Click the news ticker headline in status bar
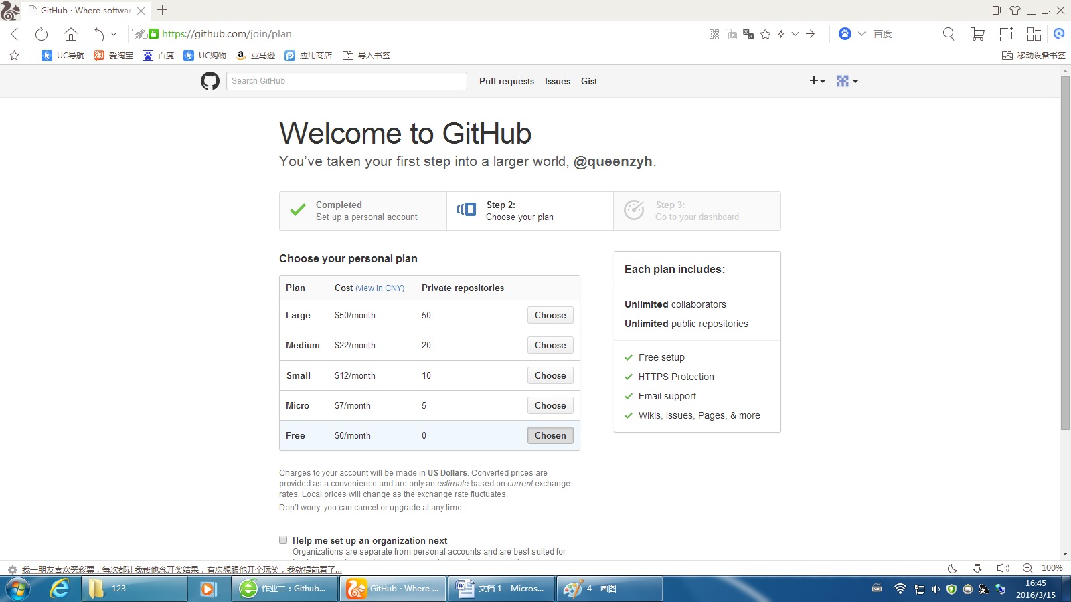This screenshot has width=1071, height=602. click(x=181, y=570)
